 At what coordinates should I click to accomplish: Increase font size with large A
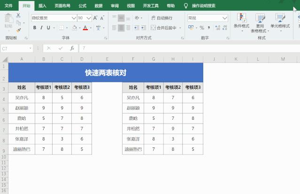[95, 18]
